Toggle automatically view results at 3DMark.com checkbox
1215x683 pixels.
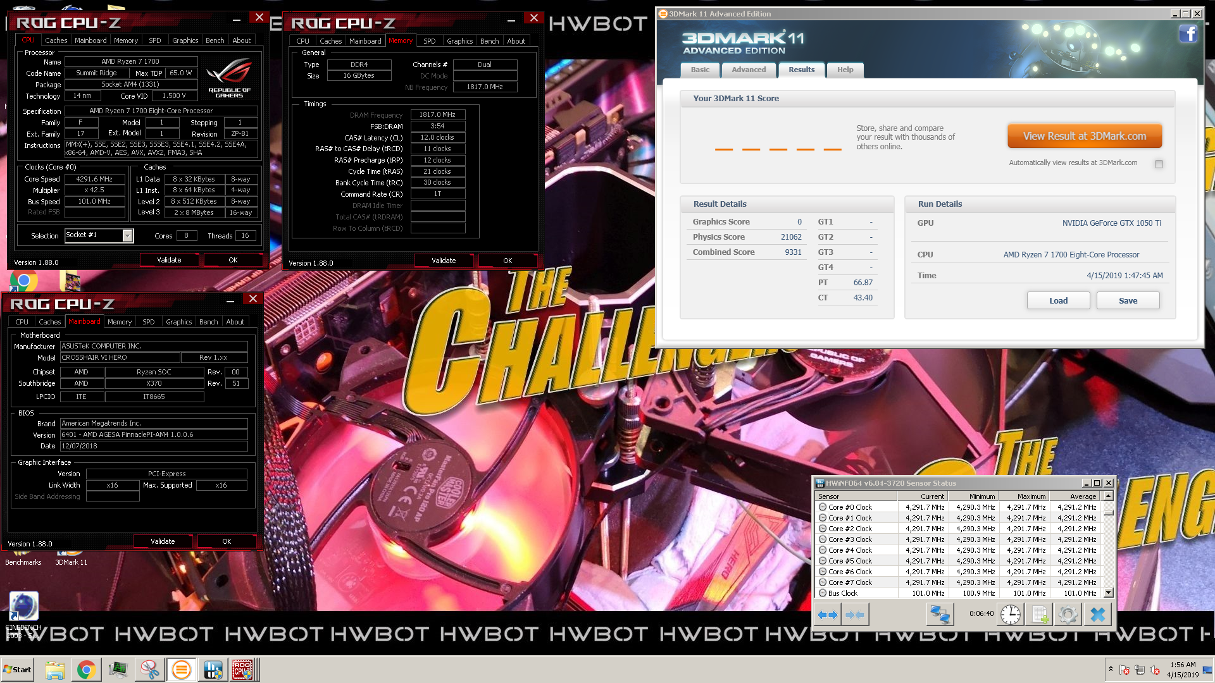pyautogui.click(x=1159, y=164)
